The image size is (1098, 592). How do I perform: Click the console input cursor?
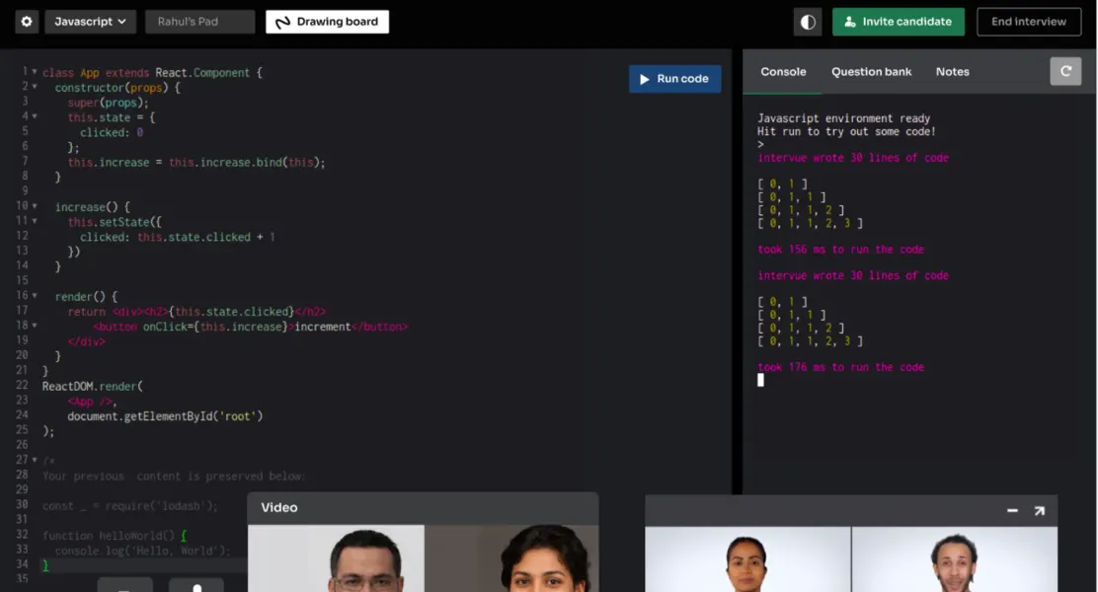(x=760, y=380)
